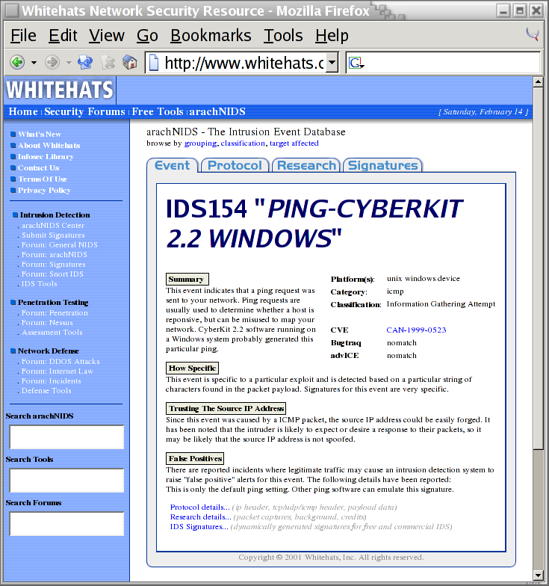Screen dimensions: 549x586
Task: Open the Bookmarks menu
Action: coord(211,36)
